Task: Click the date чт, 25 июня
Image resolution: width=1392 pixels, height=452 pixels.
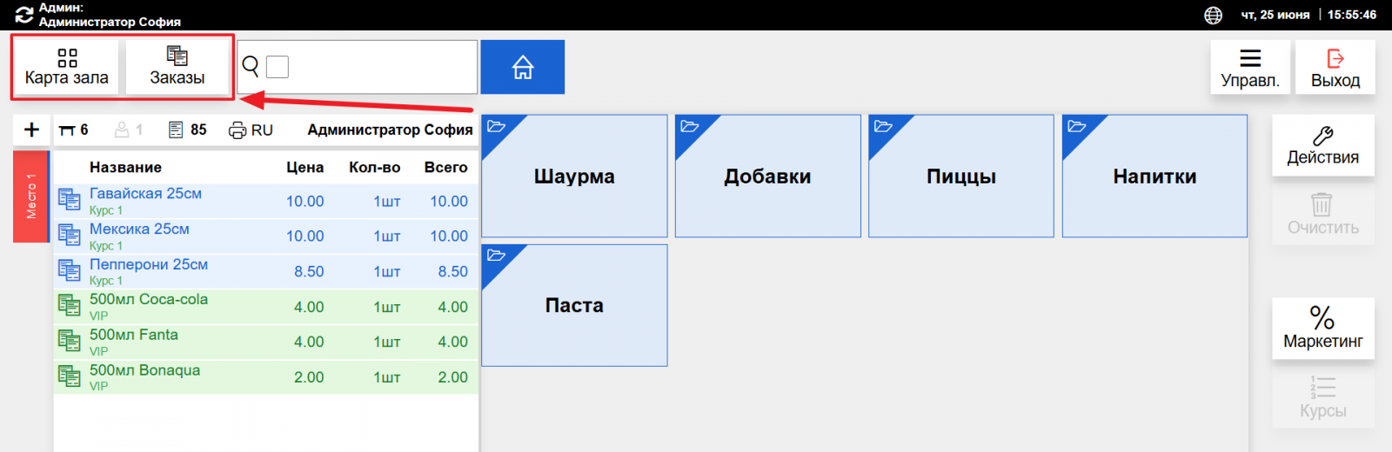Action: point(1275,15)
